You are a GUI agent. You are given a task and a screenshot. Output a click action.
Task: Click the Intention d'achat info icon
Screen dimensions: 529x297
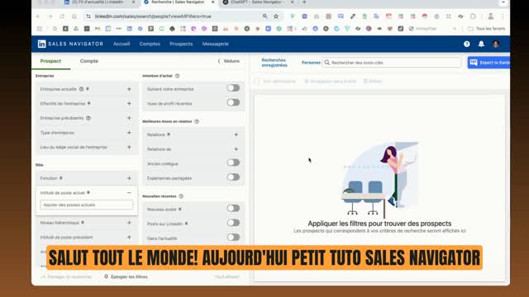click(178, 76)
